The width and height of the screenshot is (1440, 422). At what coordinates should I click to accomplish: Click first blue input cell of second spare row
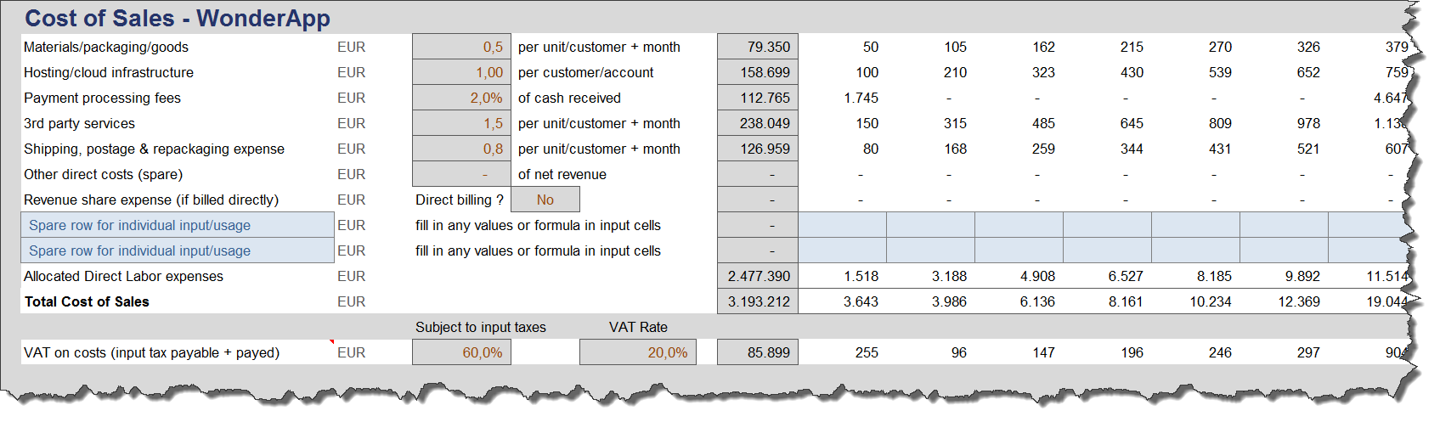click(x=842, y=250)
